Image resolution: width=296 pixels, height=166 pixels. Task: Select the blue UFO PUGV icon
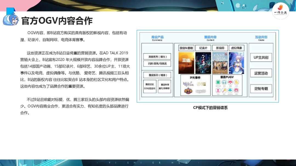230,90
